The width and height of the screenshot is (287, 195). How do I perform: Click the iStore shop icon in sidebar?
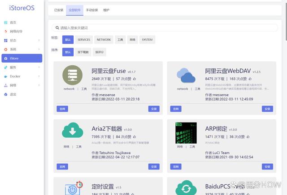click(x=6, y=59)
